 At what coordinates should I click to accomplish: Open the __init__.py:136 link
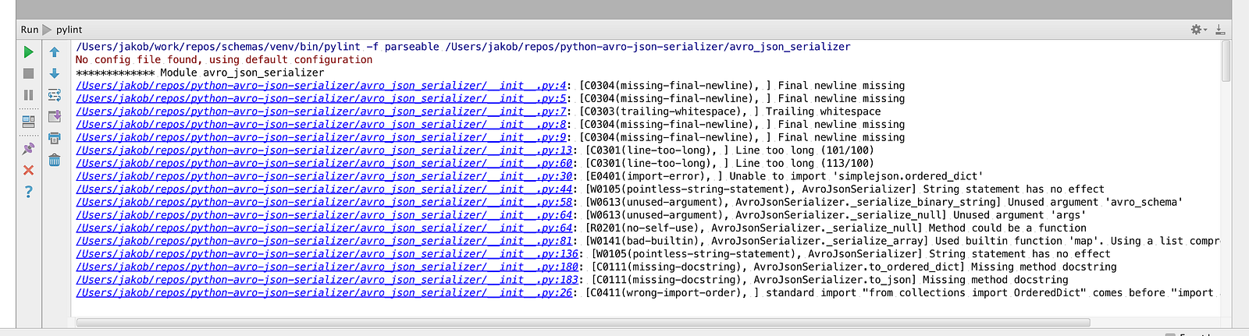(328, 253)
